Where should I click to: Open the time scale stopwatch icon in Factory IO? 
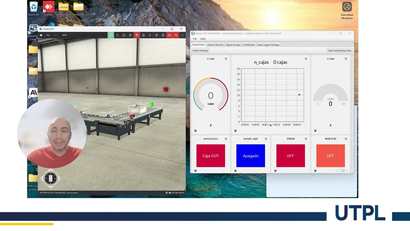(x=130, y=35)
